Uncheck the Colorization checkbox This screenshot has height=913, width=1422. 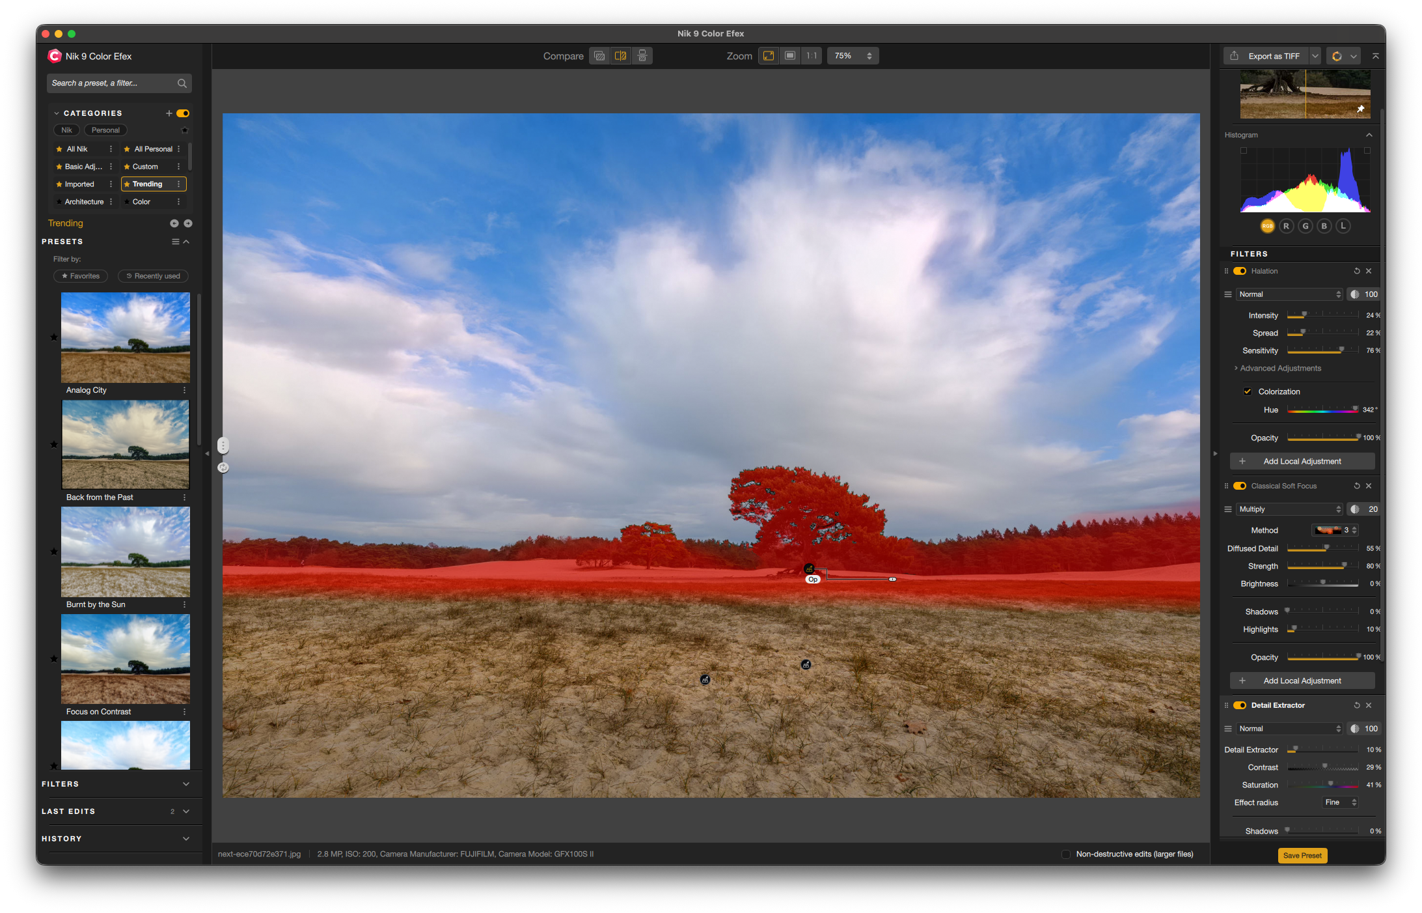1247,391
